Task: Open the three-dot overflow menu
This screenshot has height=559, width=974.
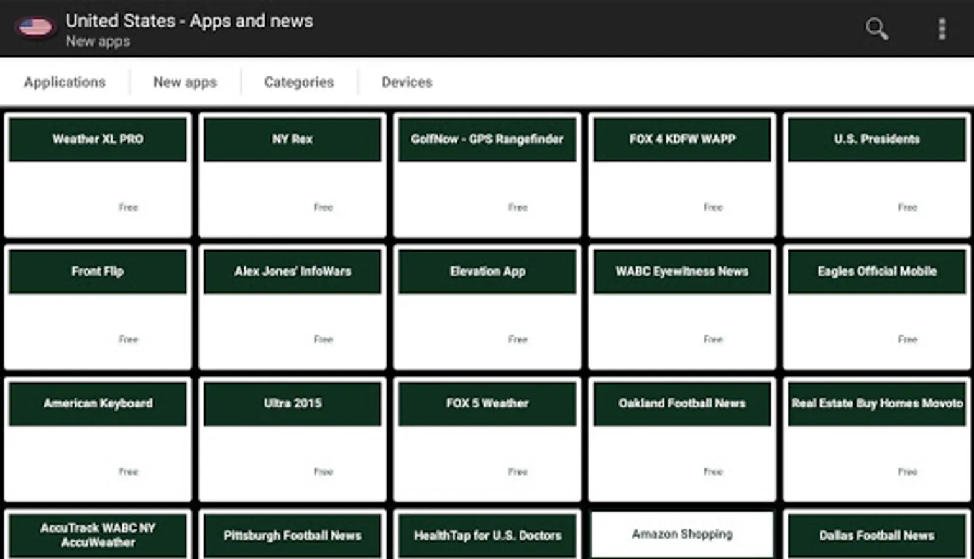Action: [x=942, y=29]
